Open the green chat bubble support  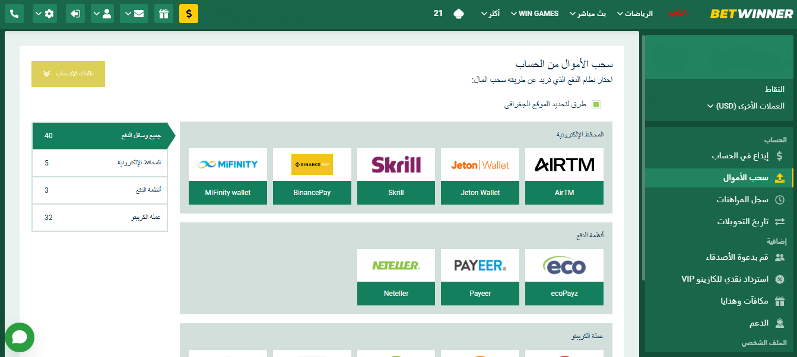coord(20,337)
